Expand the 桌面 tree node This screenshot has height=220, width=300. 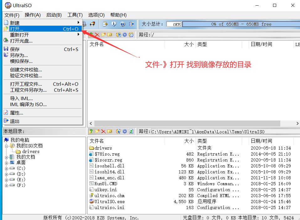click(7, 163)
